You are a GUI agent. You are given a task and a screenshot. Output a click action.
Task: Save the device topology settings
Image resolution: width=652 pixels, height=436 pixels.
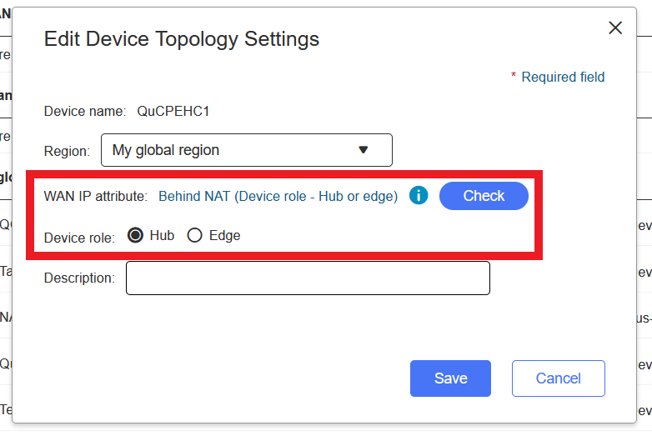pos(450,378)
